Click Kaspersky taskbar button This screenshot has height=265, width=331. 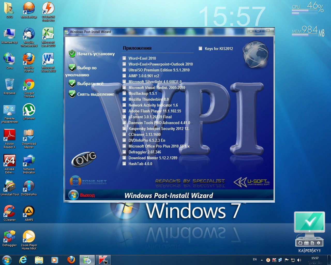coord(103,260)
